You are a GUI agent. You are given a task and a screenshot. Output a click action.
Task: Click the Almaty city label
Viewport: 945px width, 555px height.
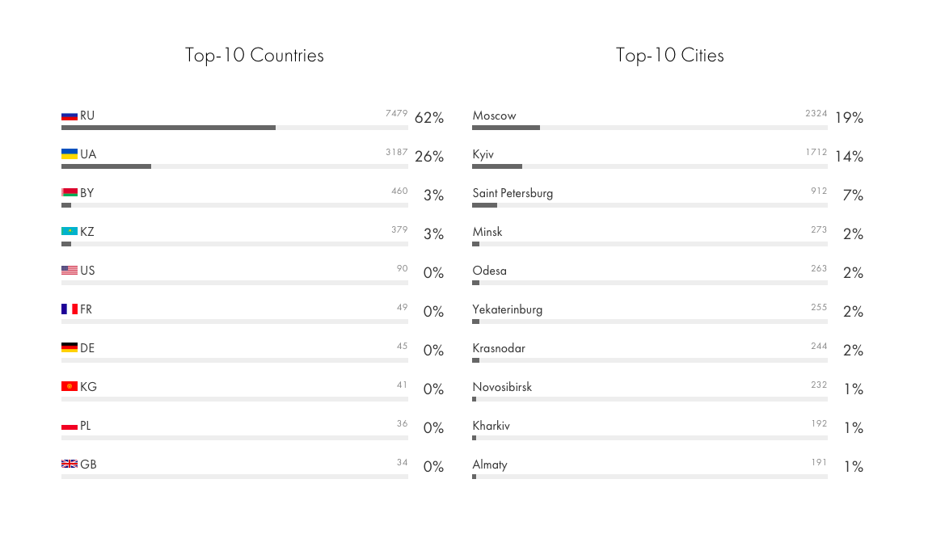point(490,465)
